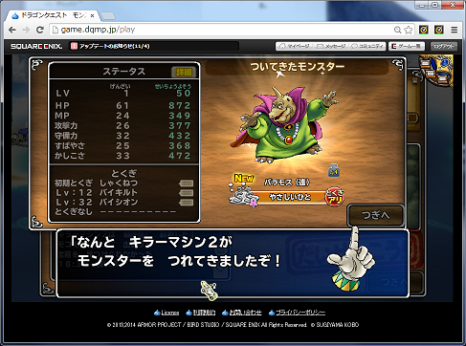Image resolution: width=466 pixels, height=346 pixels.
Task: Bookmark this page with the star
Action: coord(408,30)
